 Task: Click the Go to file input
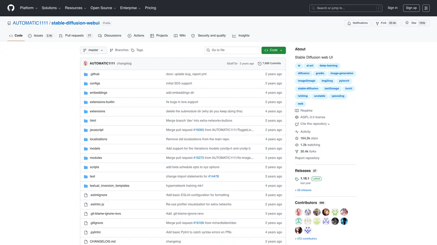(x=232, y=50)
